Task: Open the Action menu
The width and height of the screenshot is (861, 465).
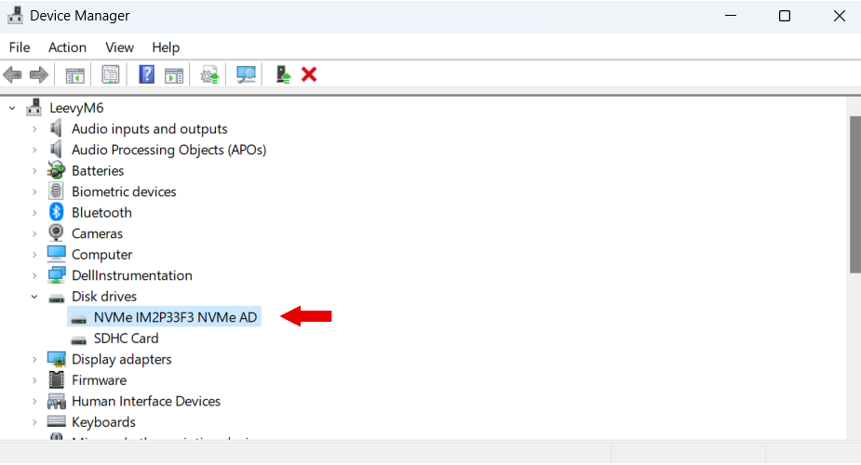Action: (x=67, y=47)
